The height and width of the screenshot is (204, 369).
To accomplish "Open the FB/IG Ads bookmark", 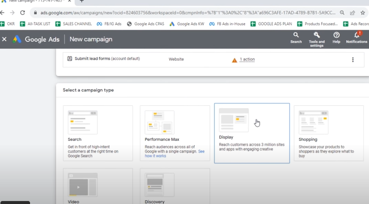I will click(x=109, y=24).
